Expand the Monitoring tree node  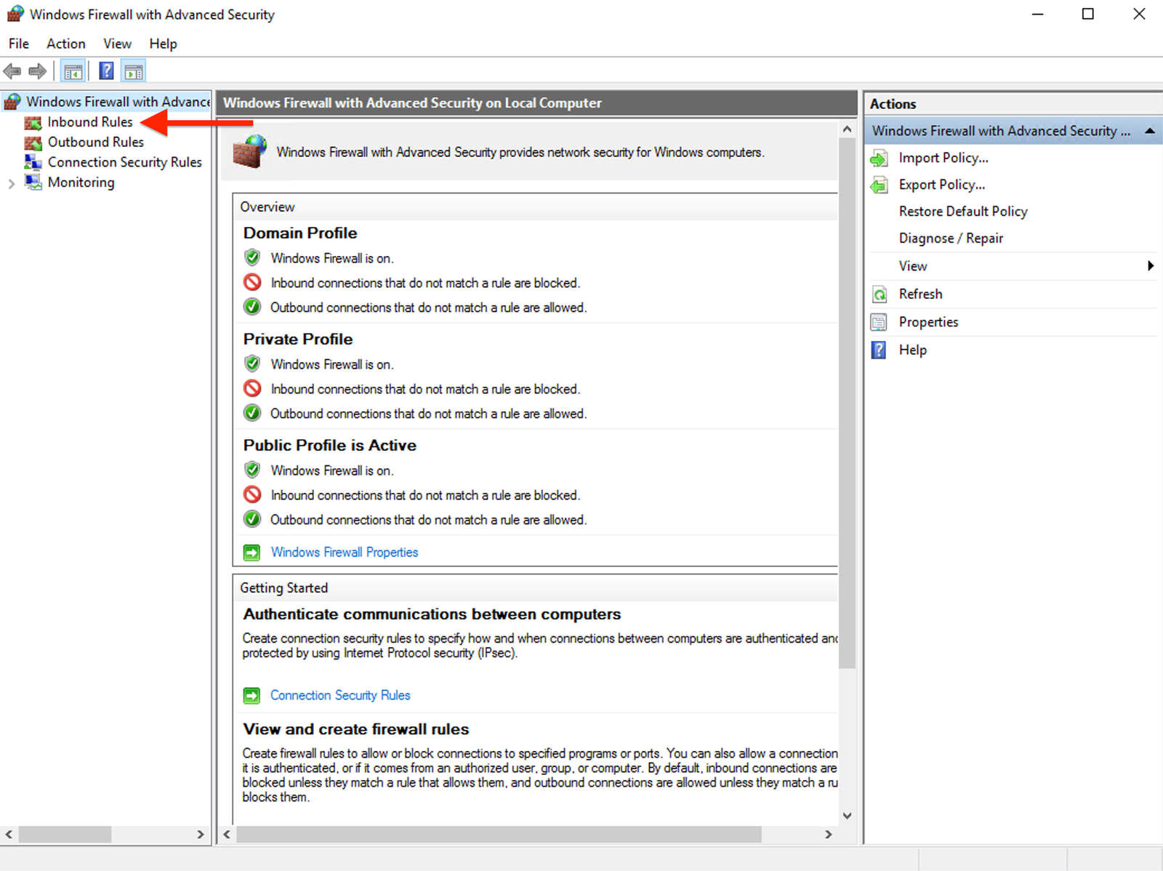(10, 182)
